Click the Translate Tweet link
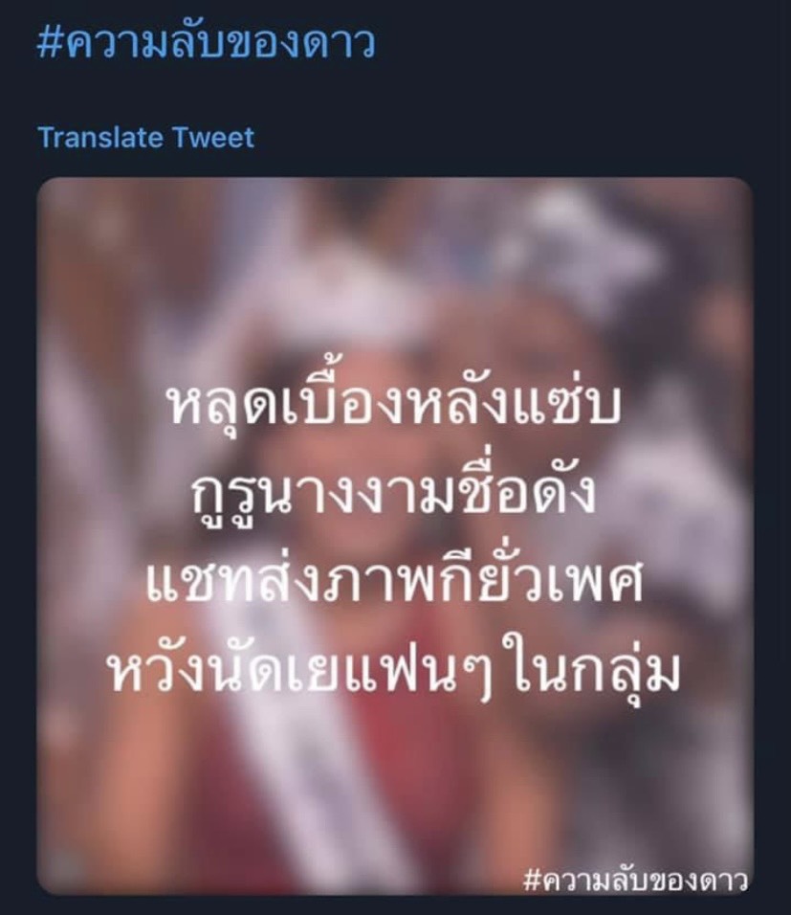The height and width of the screenshot is (915, 791). click(145, 138)
